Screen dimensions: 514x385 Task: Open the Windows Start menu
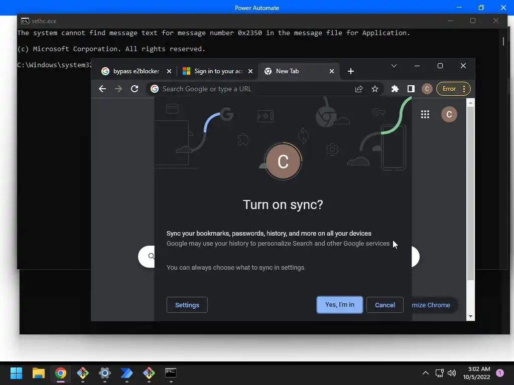click(x=16, y=373)
